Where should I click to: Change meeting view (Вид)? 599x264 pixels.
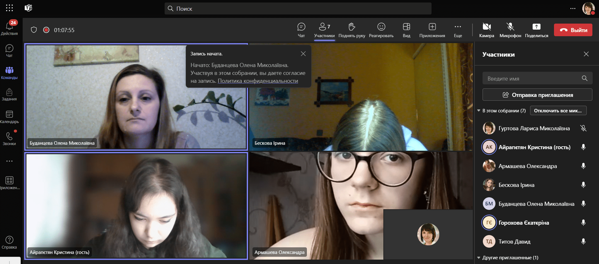pos(406,30)
